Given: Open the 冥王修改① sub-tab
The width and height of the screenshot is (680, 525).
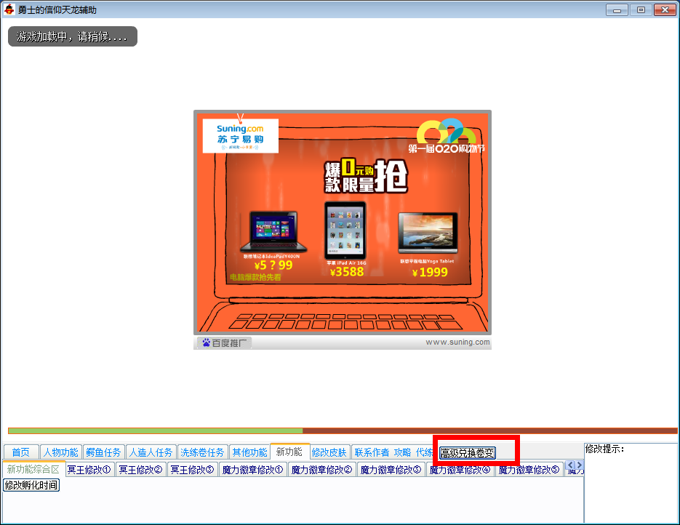Looking at the screenshot, I should pyautogui.click(x=89, y=470).
